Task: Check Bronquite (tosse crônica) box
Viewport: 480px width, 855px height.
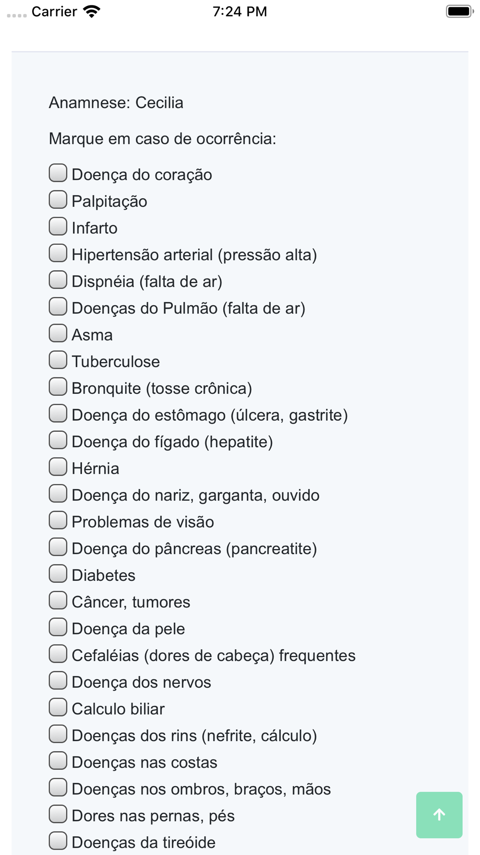Action: click(x=58, y=387)
